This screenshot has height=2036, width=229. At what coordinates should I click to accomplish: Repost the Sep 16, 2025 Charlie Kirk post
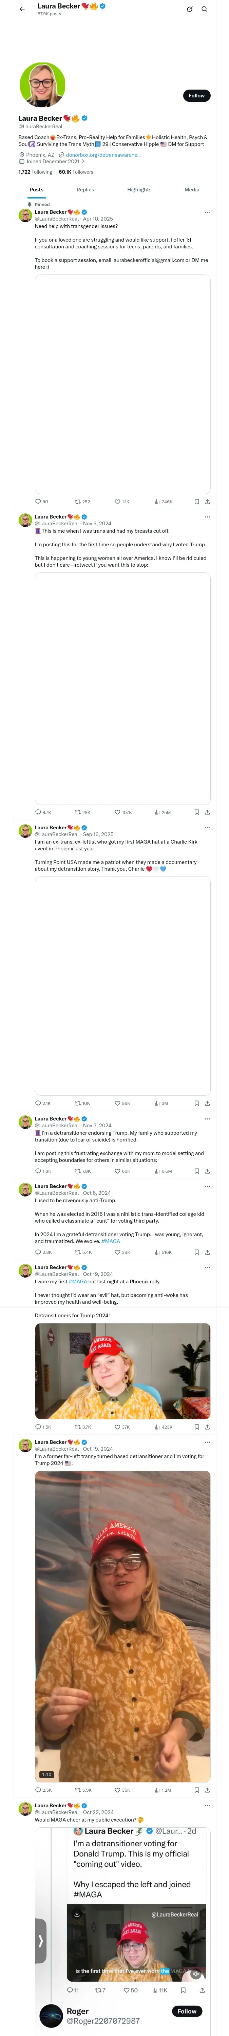77,1104
